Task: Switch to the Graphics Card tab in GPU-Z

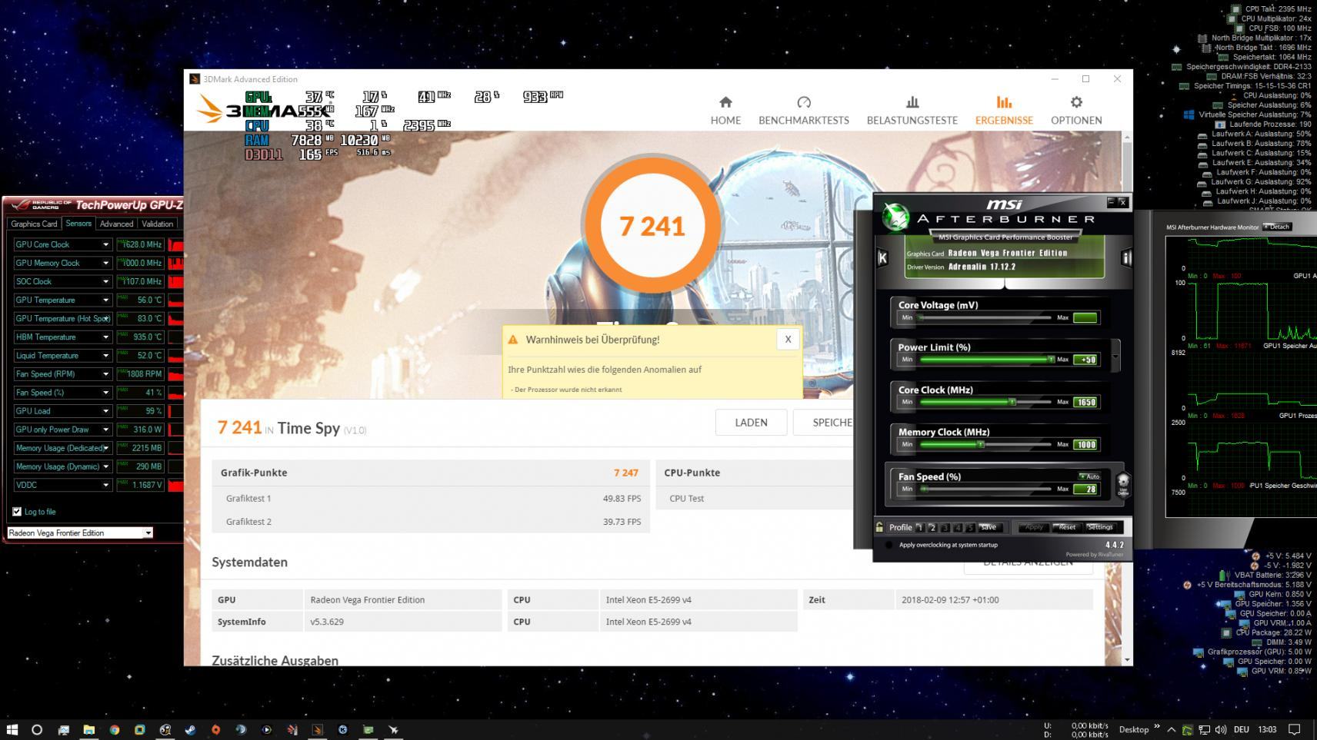Action: click(34, 224)
